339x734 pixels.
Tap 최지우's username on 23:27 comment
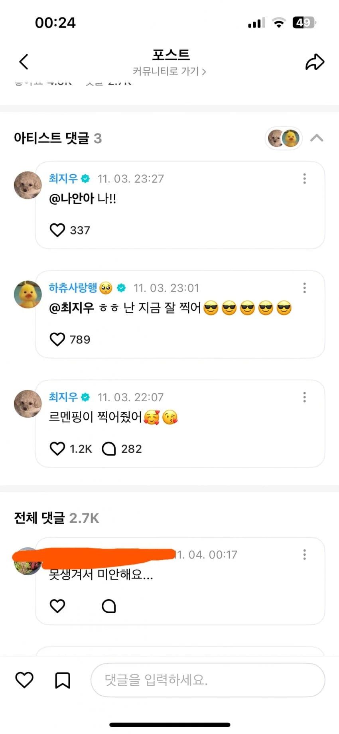[x=63, y=178]
